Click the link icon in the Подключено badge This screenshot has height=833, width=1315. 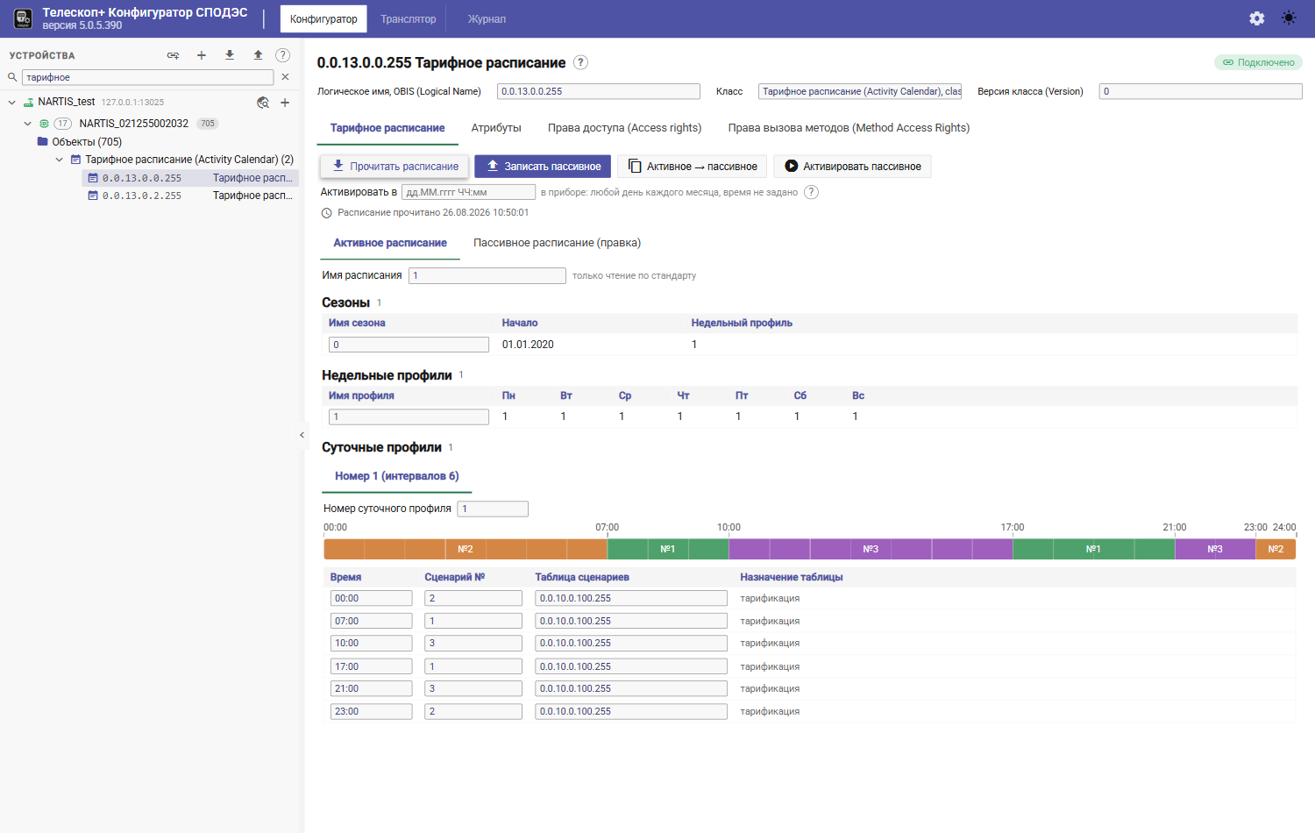(x=1228, y=62)
